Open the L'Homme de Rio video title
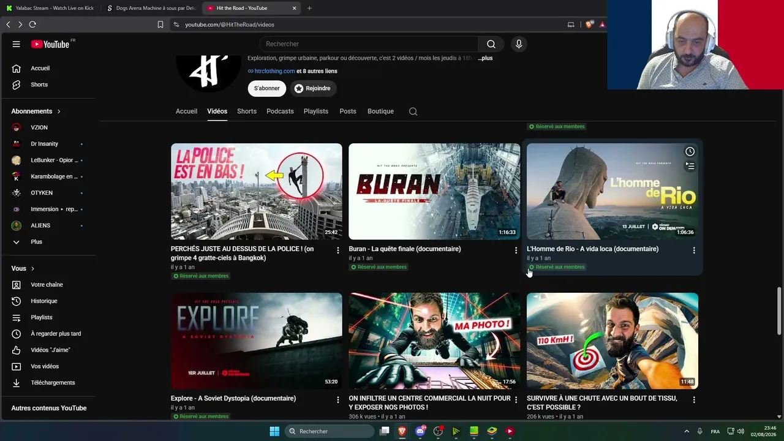Screen dimensions: 784x441 click(592, 249)
